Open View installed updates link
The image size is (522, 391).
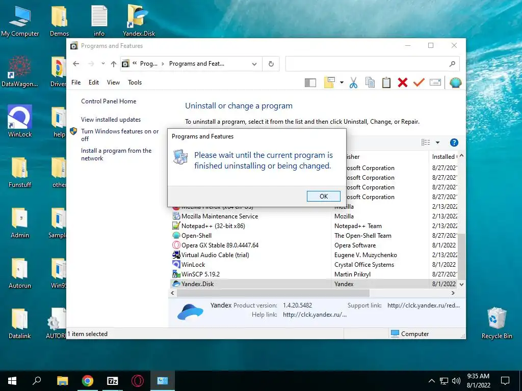111,120
